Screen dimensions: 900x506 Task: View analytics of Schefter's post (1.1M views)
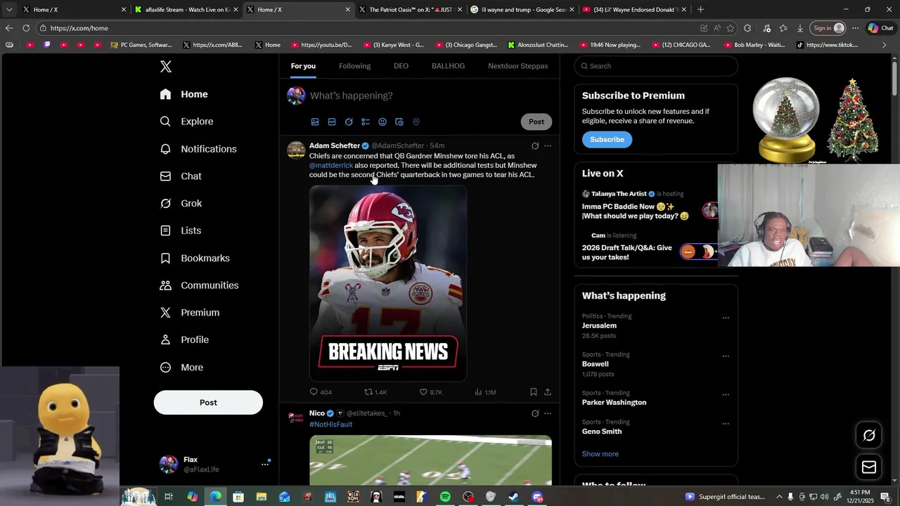[485, 392]
